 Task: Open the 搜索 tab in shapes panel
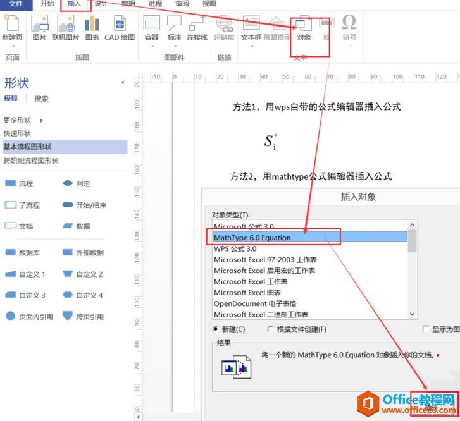click(41, 99)
